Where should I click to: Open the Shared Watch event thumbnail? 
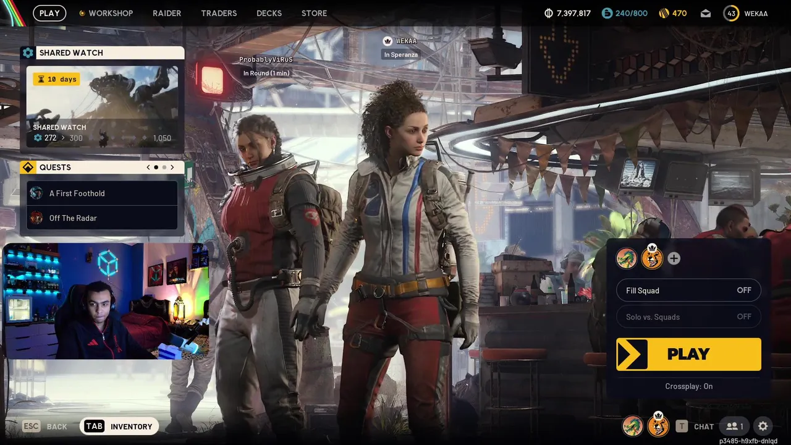[x=102, y=107]
